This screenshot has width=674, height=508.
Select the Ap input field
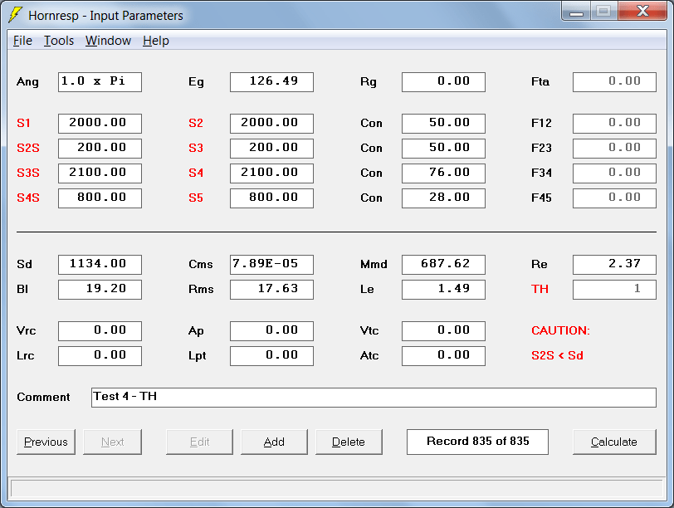(x=271, y=331)
